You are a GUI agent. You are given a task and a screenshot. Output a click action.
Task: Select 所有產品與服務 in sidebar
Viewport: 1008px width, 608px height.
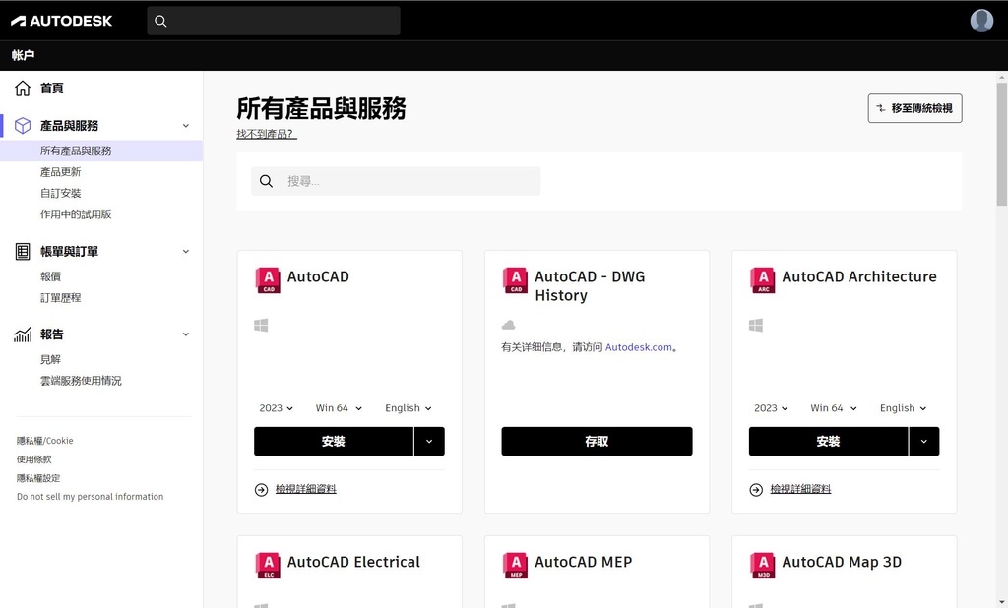coord(76,151)
